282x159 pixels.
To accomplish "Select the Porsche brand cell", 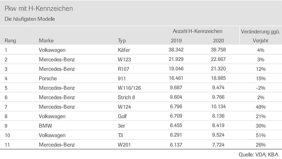I will (48, 78).
